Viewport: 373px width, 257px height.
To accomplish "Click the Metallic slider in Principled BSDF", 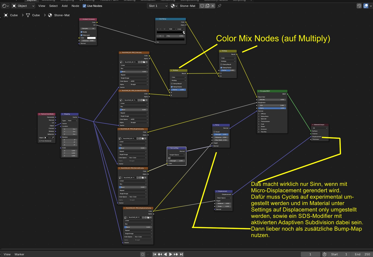I will pyautogui.click(x=272, y=100).
